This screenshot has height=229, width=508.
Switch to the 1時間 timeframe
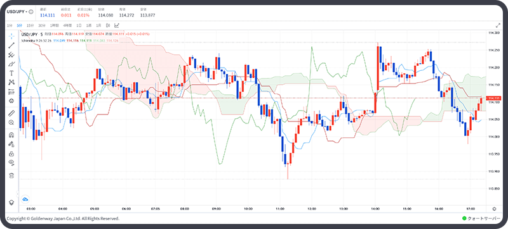[x=54, y=25]
